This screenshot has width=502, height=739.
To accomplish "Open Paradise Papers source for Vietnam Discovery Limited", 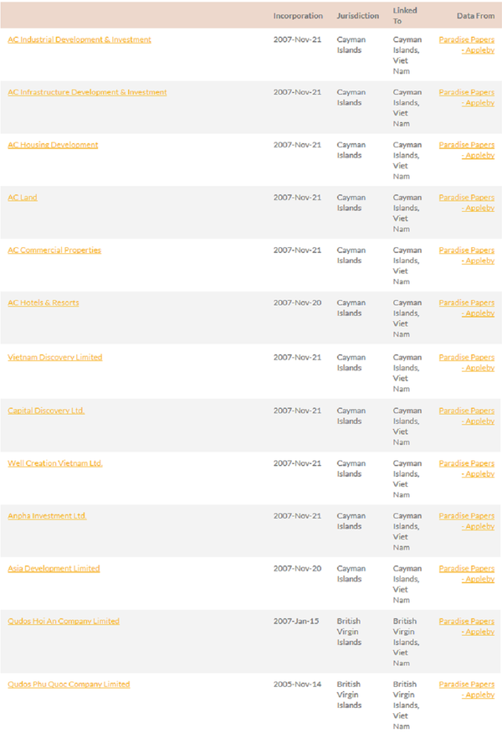I will (467, 362).
